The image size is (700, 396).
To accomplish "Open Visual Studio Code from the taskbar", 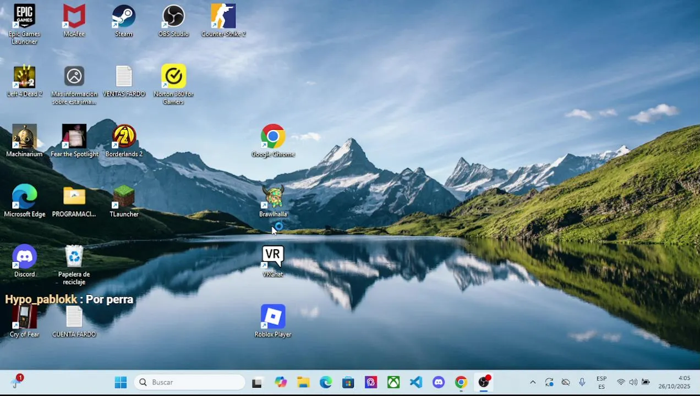I will pyautogui.click(x=416, y=382).
